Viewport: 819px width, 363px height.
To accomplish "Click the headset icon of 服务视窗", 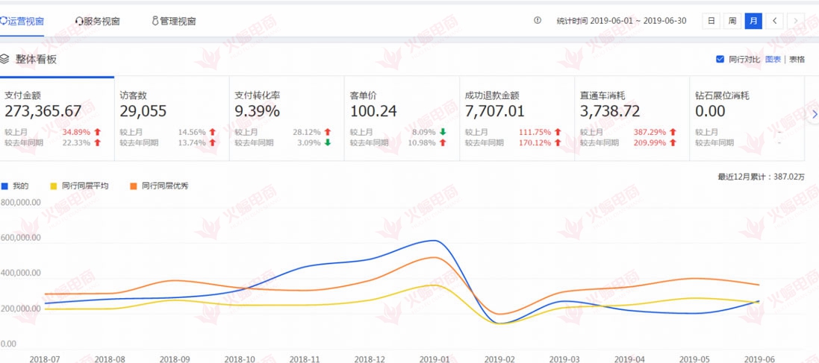I will pyautogui.click(x=79, y=22).
